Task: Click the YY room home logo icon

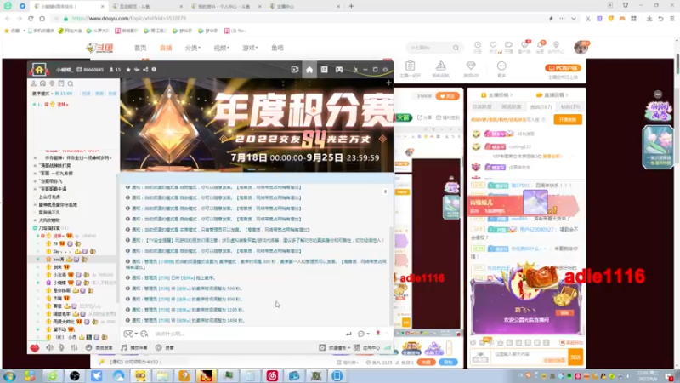Action: pos(39,70)
